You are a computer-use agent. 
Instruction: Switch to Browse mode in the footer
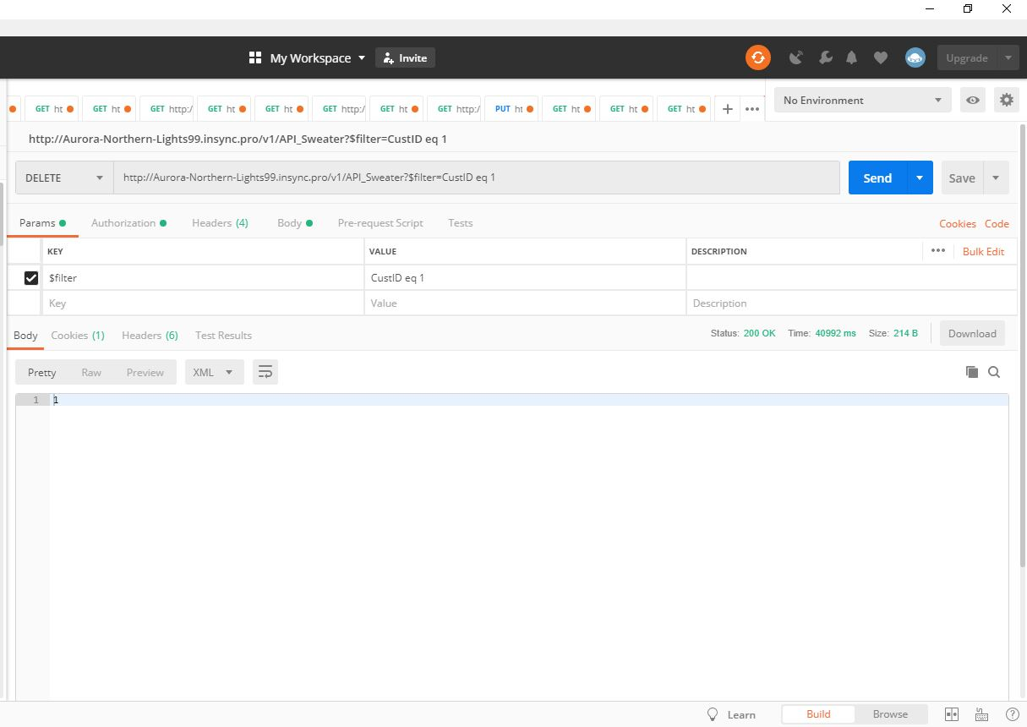890,714
